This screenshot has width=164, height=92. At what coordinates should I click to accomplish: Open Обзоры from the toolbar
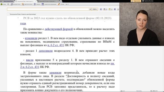click(x=61, y=4)
